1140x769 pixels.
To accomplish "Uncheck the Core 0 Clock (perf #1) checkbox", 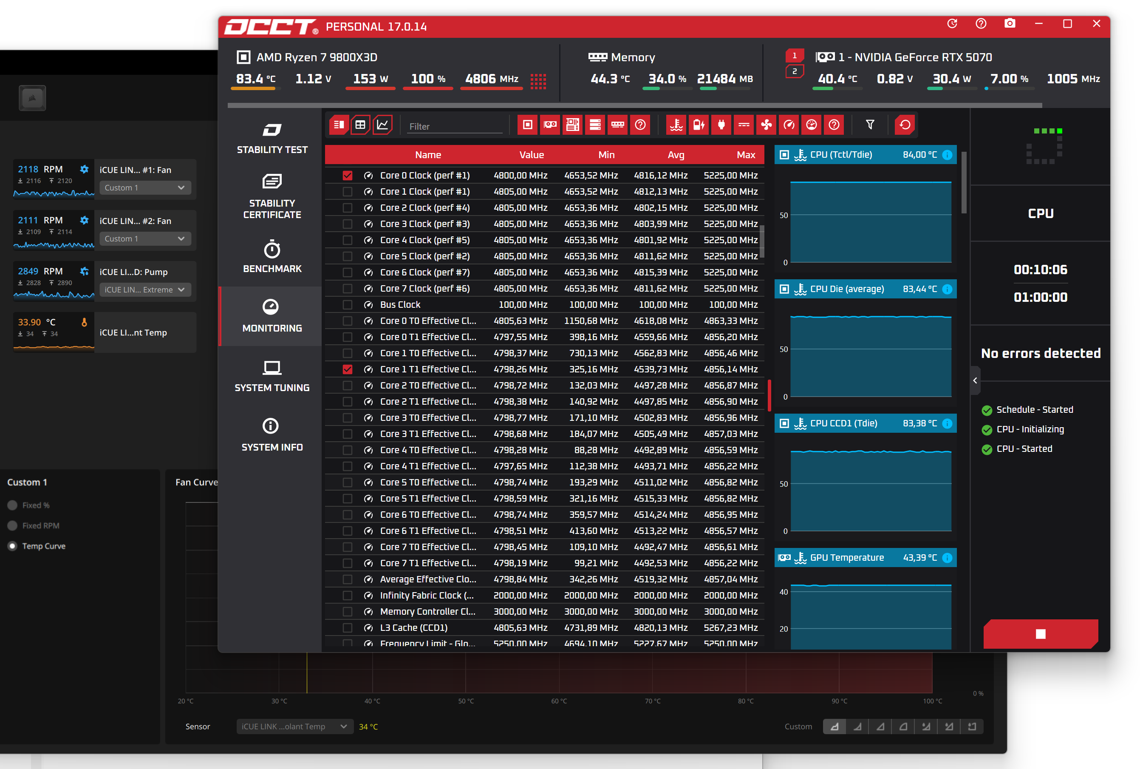I will [x=348, y=176].
